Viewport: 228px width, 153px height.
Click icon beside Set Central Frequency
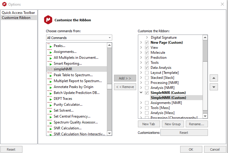click(50, 116)
